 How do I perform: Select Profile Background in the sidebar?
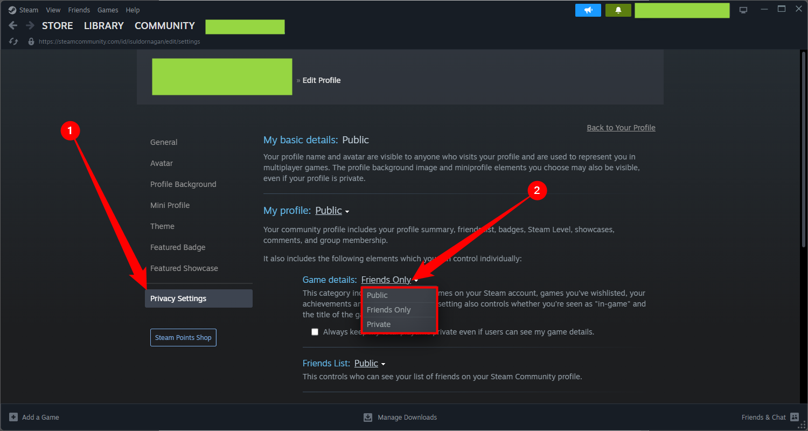tap(183, 184)
